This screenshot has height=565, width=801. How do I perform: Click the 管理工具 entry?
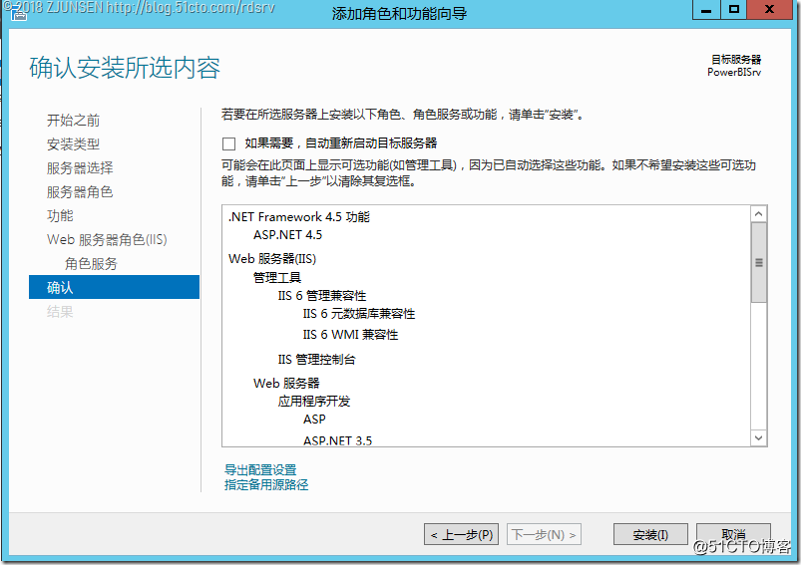coord(277,278)
